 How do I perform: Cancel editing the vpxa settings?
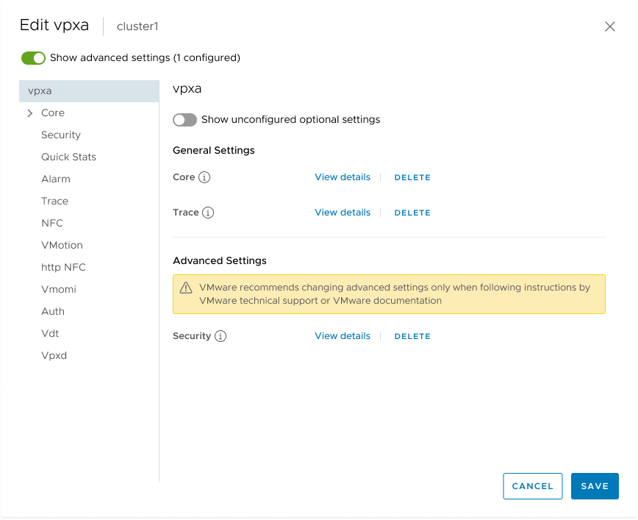click(x=532, y=486)
